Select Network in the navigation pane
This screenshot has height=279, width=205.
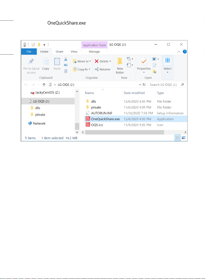(37, 123)
